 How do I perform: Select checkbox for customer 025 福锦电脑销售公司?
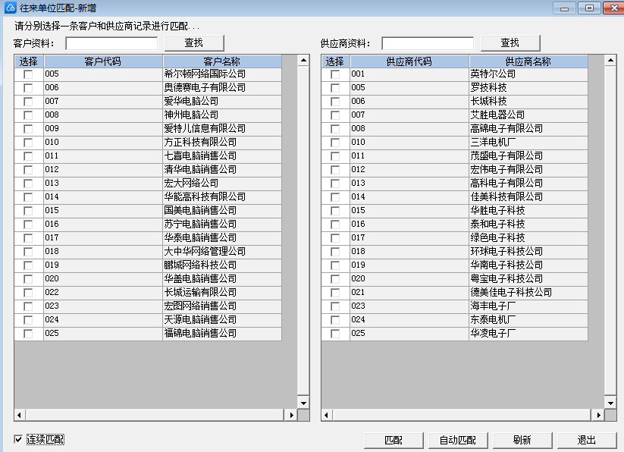tap(28, 334)
